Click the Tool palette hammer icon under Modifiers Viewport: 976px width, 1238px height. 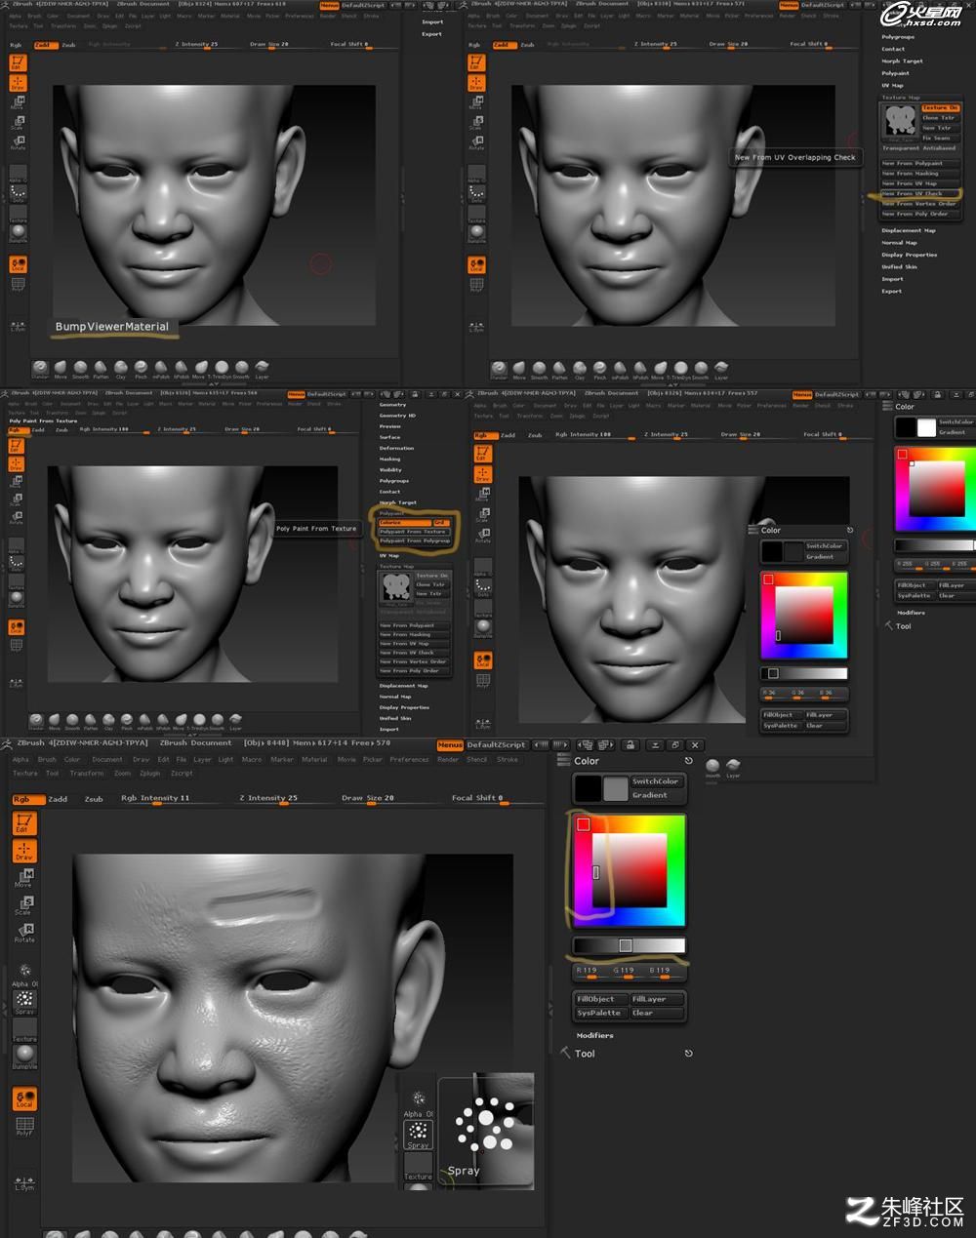pyautogui.click(x=565, y=1053)
